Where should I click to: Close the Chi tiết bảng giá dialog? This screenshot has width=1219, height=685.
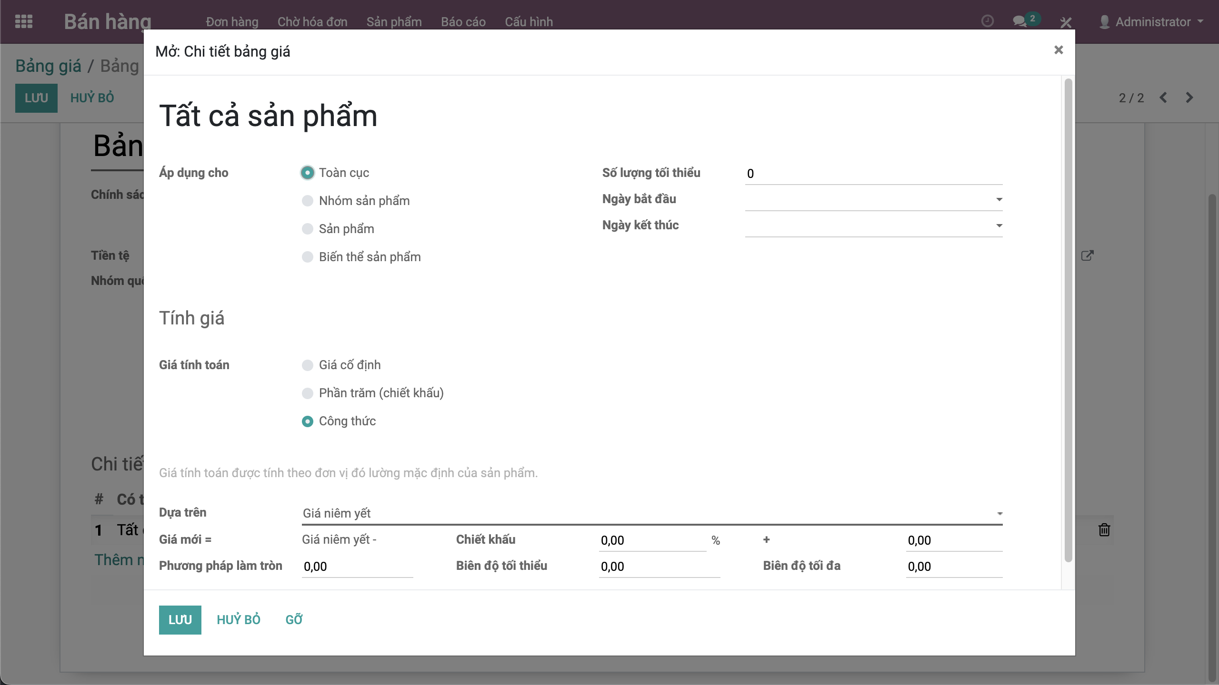1058,50
